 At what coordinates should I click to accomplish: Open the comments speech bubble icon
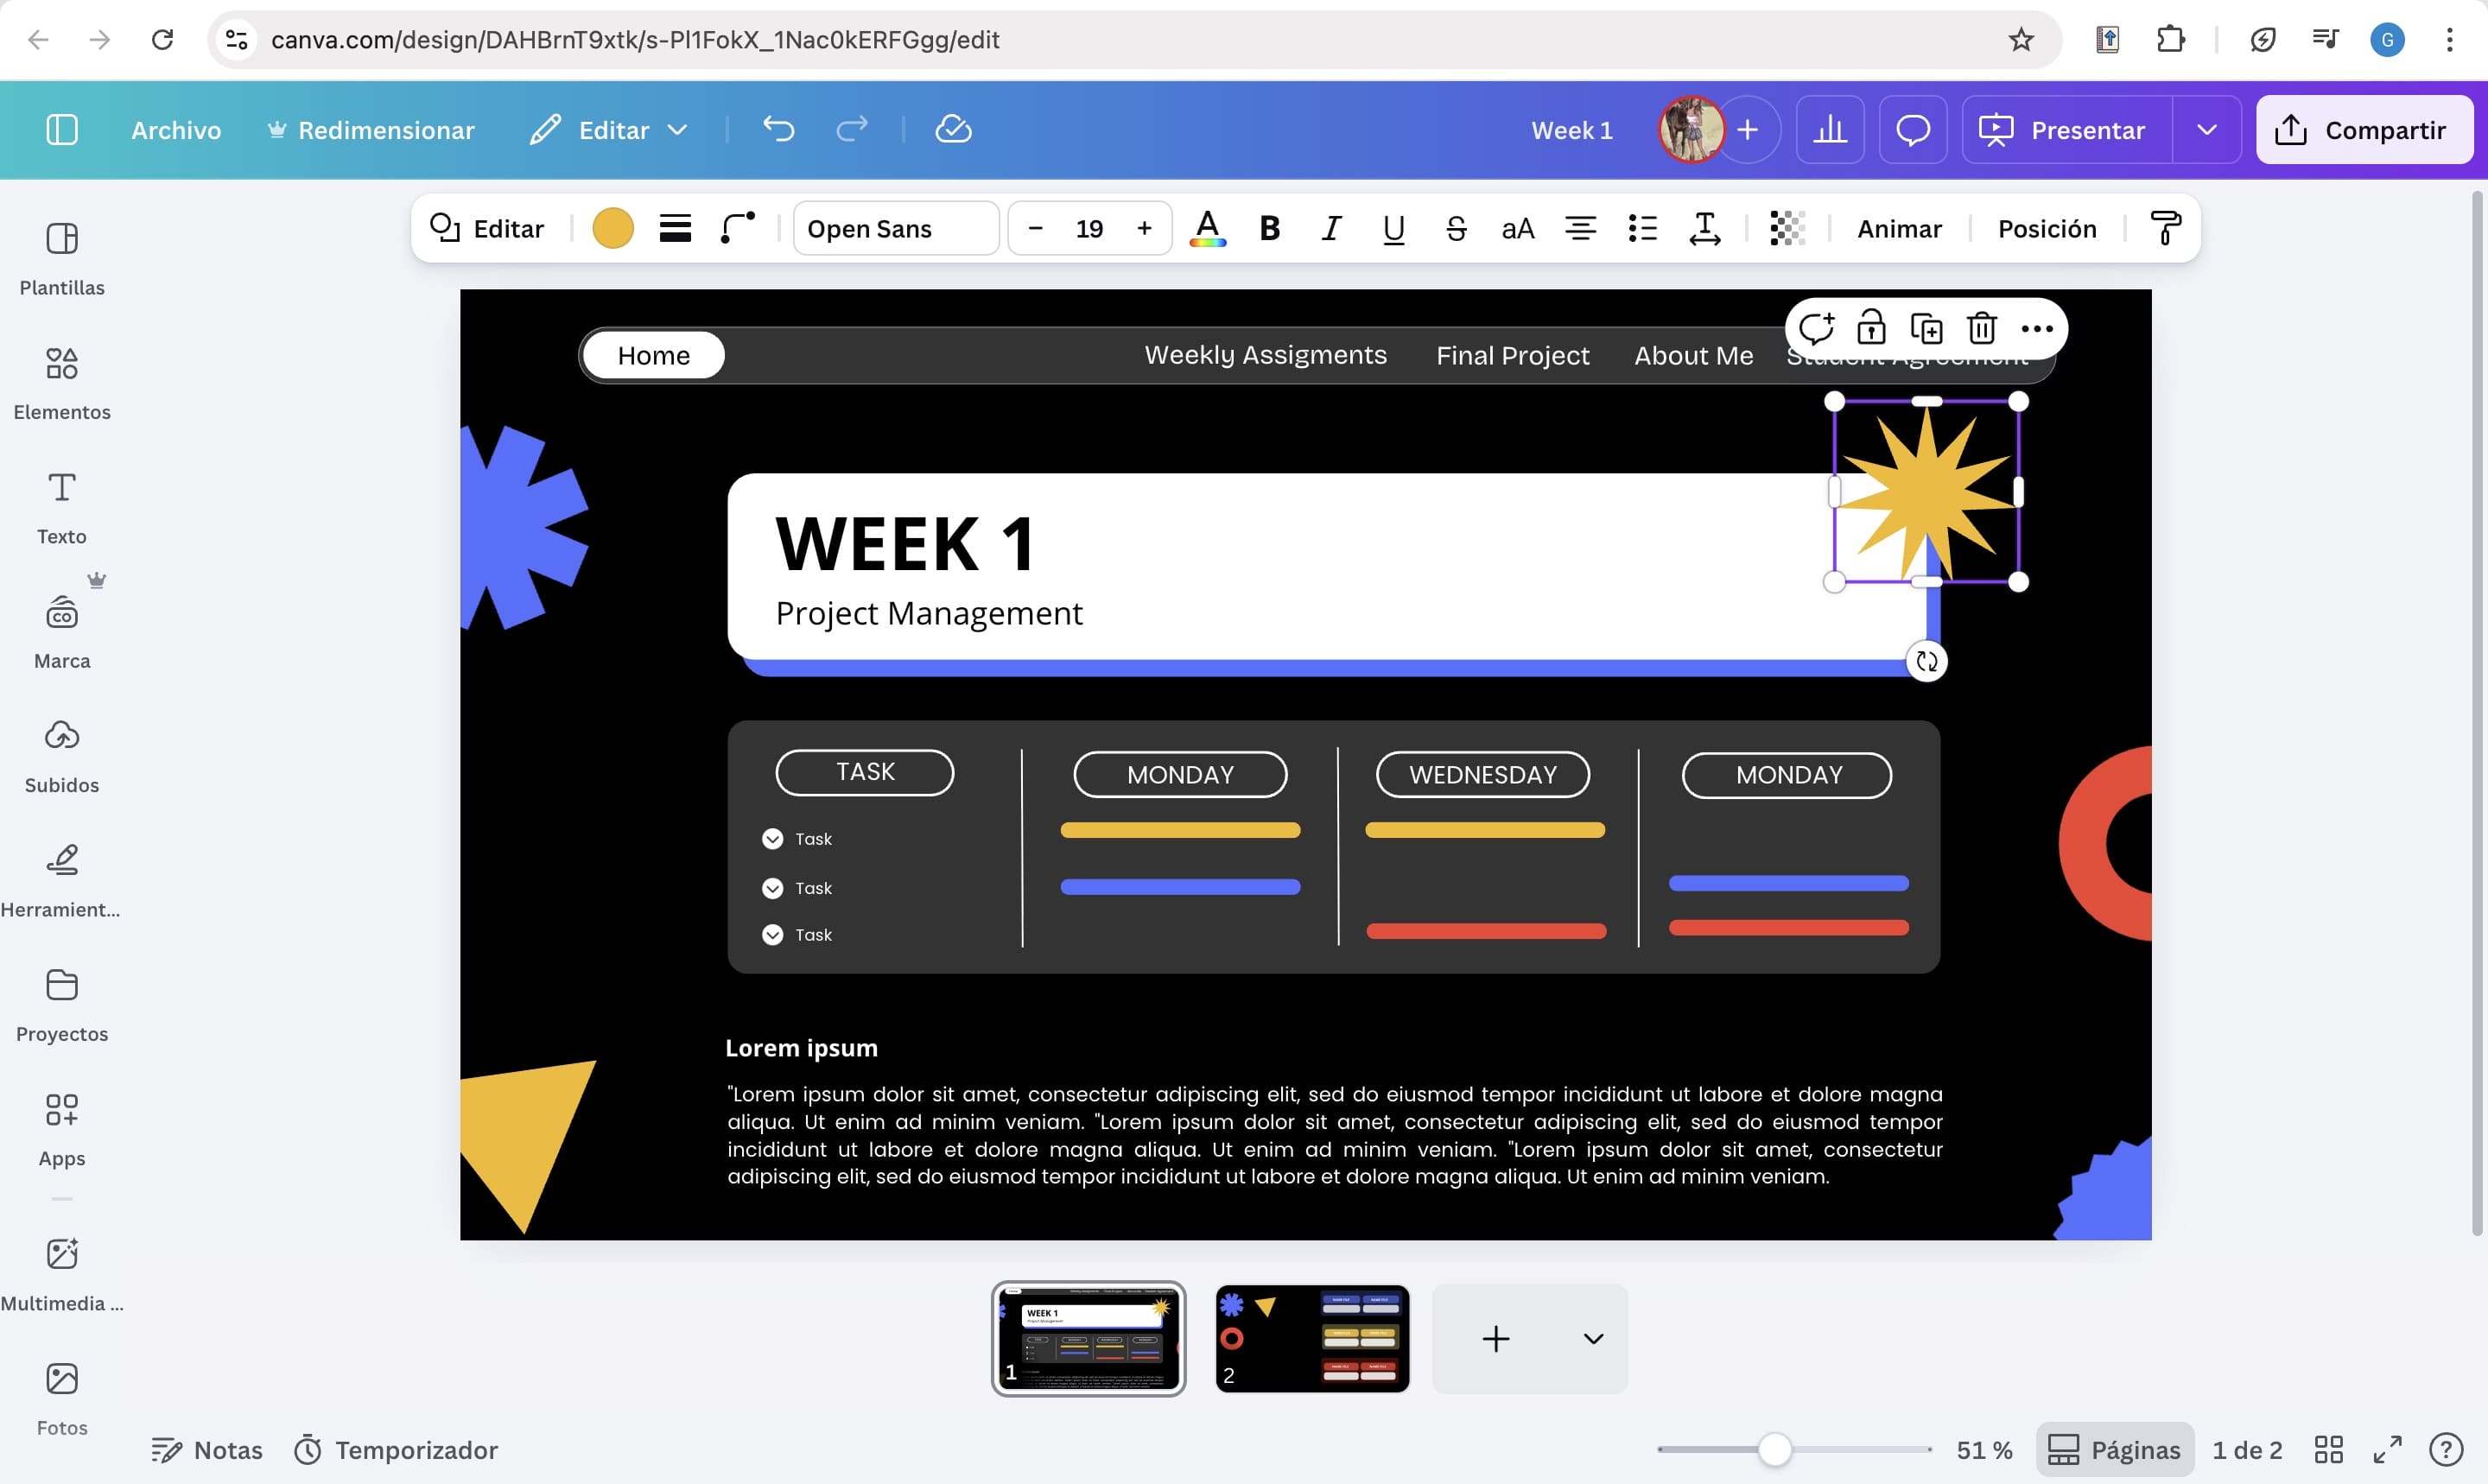point(1912,130)
